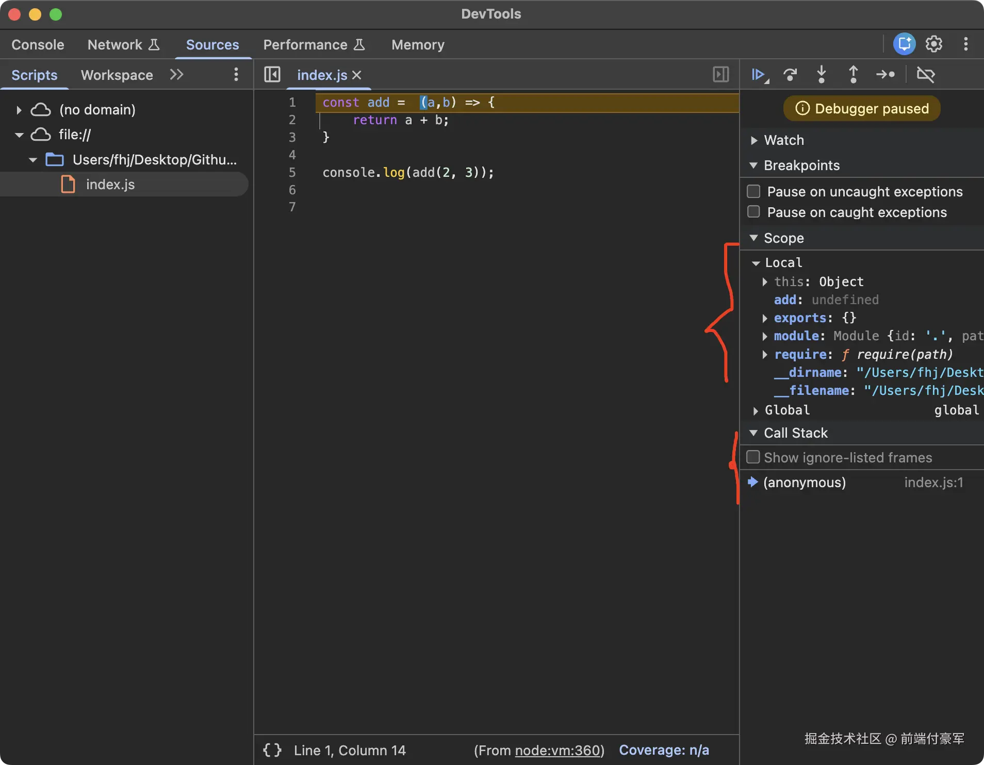Enable Pause on uncaught exceptions
This screenshot has width=984, height=765.
(753, 192)
